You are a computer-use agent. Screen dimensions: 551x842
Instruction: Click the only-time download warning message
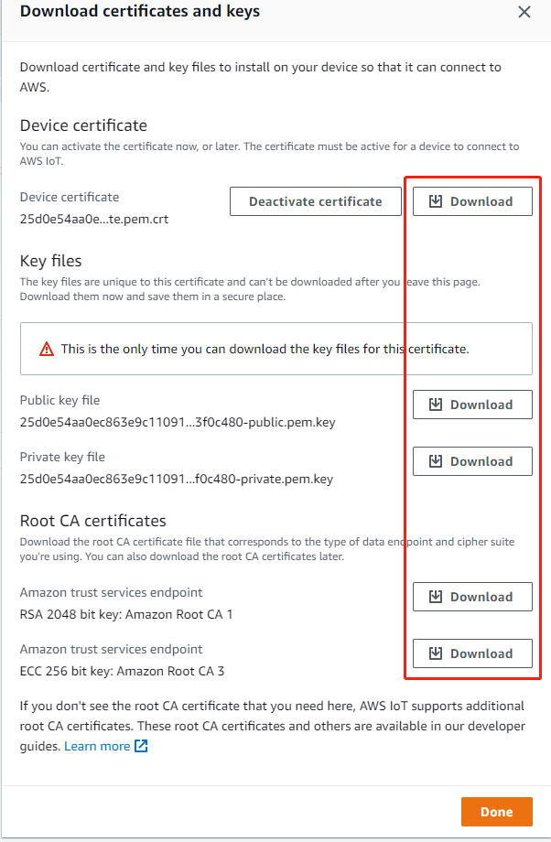[x=265, y=349]
